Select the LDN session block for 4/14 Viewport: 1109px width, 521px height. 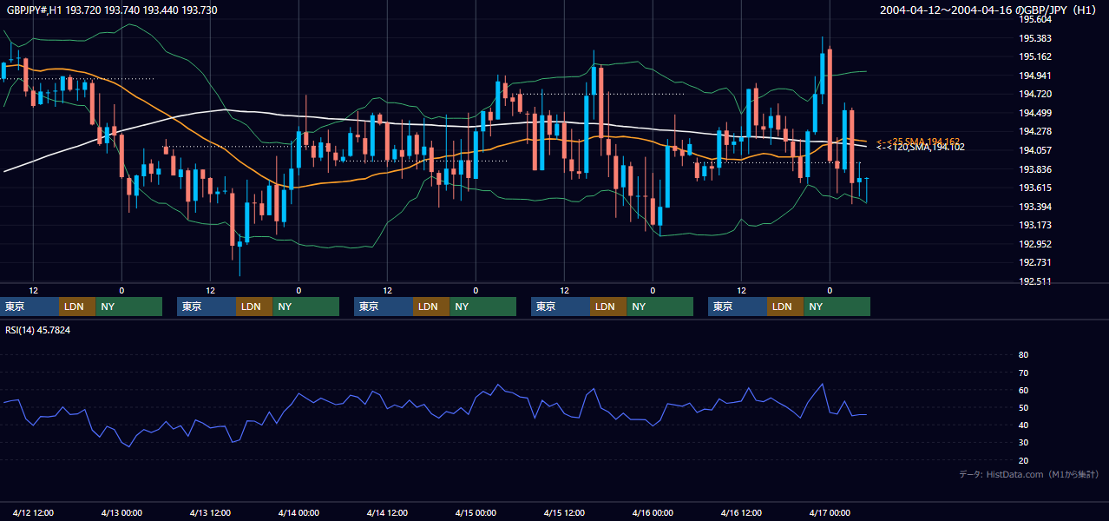pyautogui.click(x=431, y=307)
